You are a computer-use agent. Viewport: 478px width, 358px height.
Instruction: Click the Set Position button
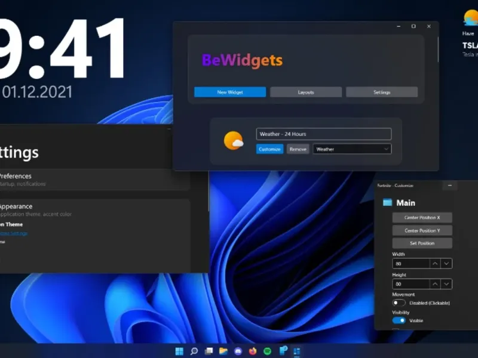click(422, 243)
